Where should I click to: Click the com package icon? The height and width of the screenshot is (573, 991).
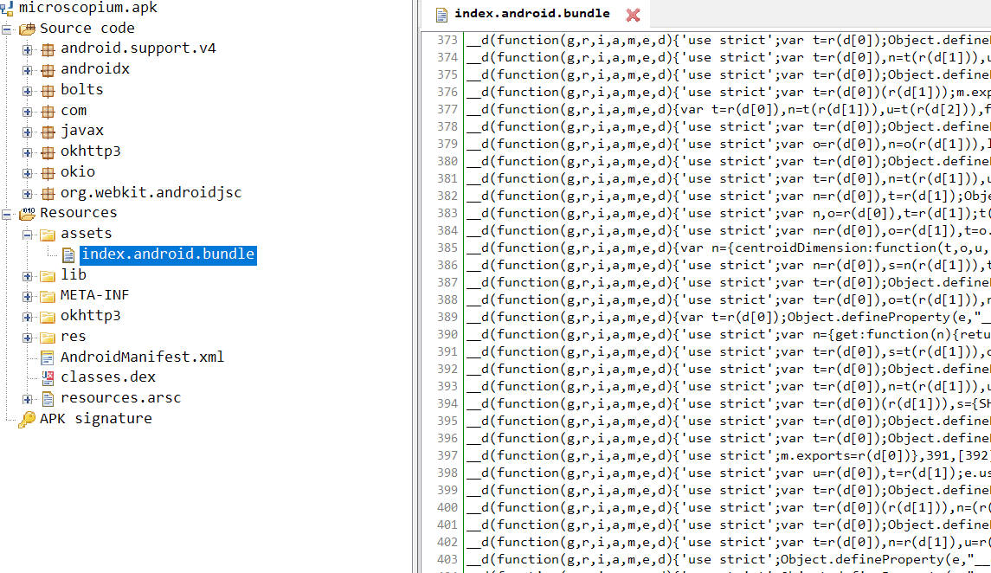click(x=48, y=111)
